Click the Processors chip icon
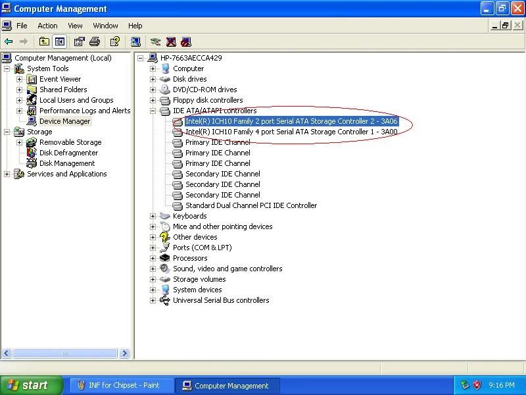 pos(165,258)
